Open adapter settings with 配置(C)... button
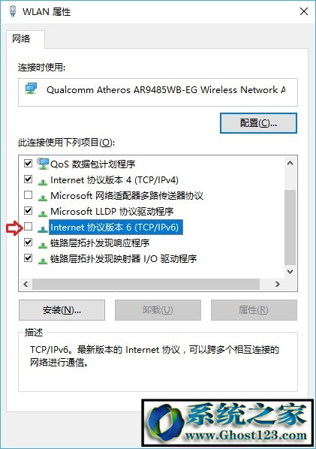316x449 pixels. (x=258, y=123)
